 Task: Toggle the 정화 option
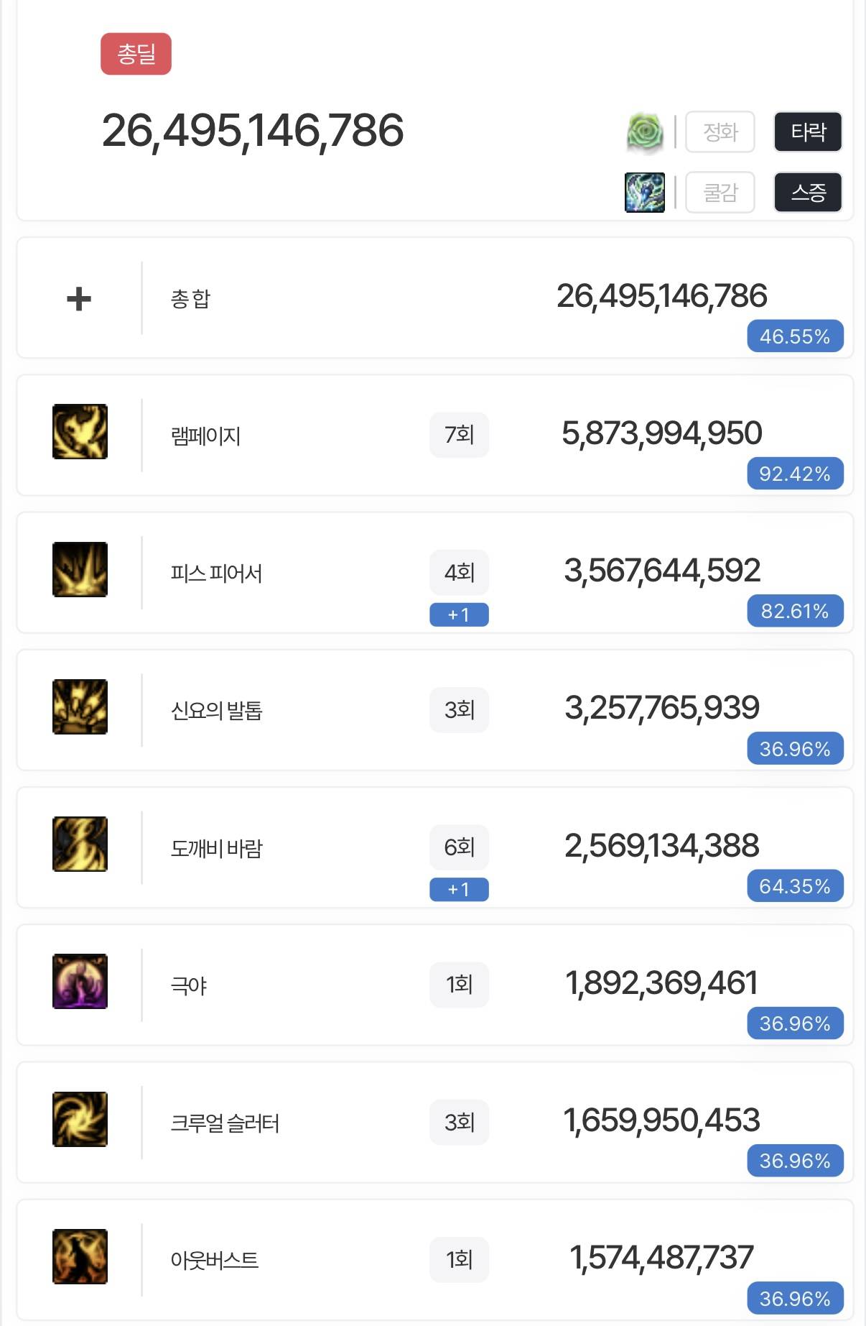(720, 132)
